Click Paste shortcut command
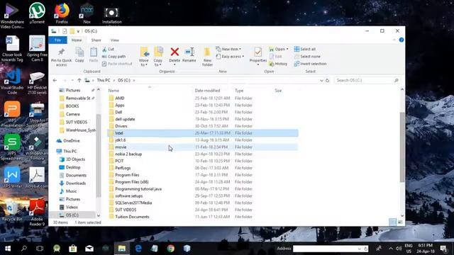Image resolution: width=454 pixels, height=255 pixels. pyautogui.click(x=117, y=64)
